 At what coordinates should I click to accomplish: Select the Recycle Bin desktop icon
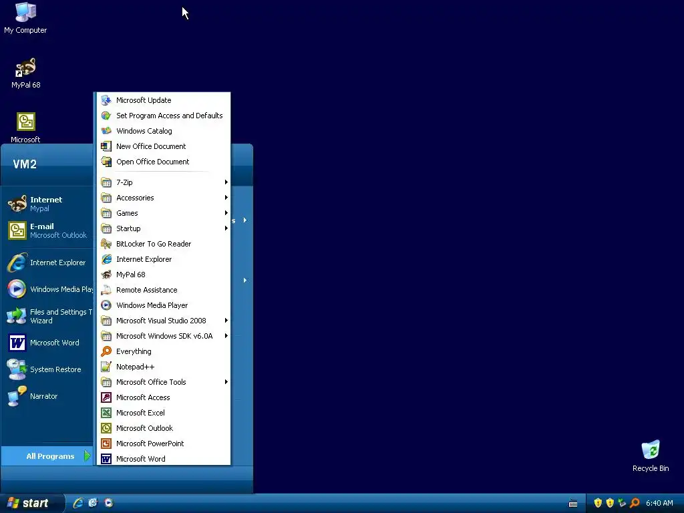point(651,456)
